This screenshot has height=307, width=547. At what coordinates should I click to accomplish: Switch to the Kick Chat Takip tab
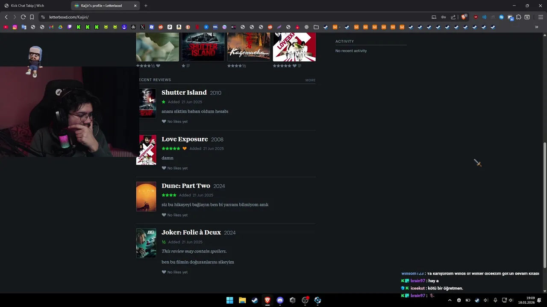coord(35,6)
